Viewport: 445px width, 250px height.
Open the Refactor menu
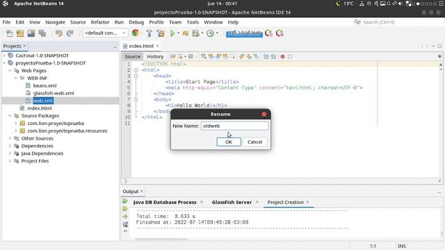(100, 22)
